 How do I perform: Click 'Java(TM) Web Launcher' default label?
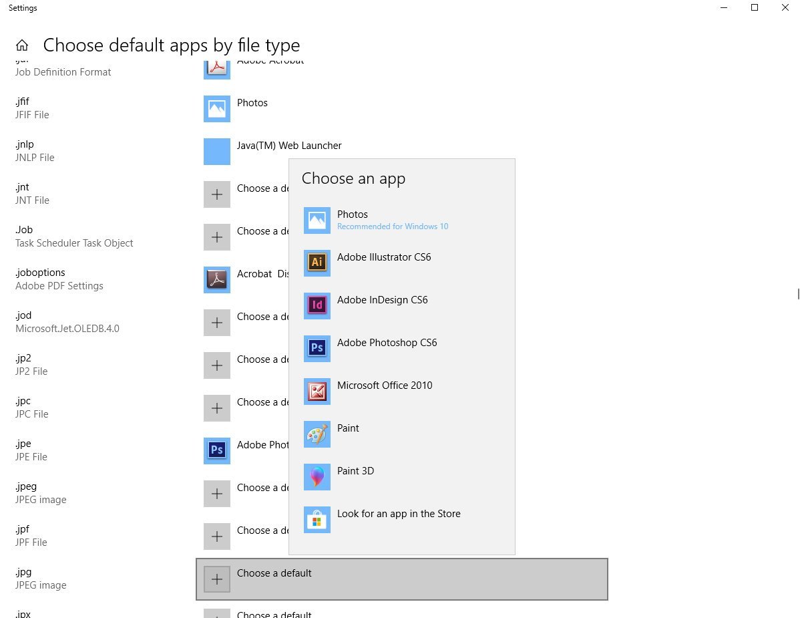[x=289, y=146]
